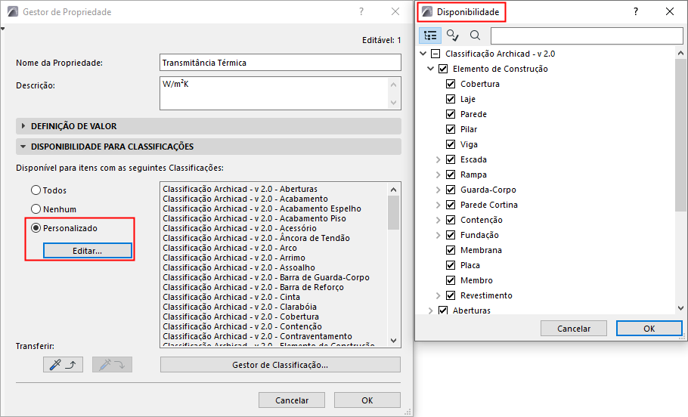Select 'Classificação Archicad - v 2.0 - Aberturas' list row
688x417 pixels.
tap(240, 189)
